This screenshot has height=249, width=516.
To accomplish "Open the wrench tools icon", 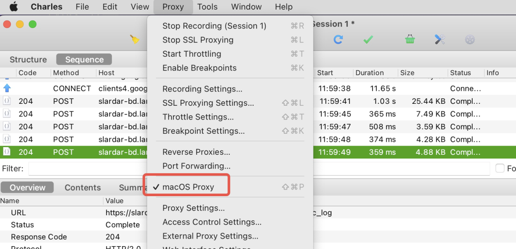I will coord(440,40).
